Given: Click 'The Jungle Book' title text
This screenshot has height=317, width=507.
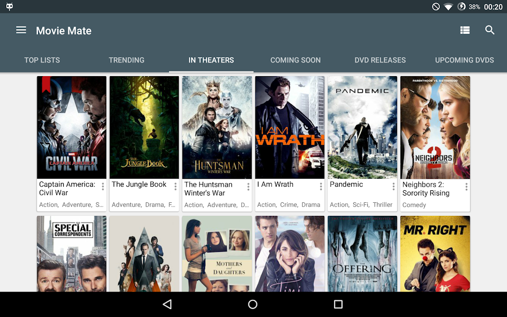Looking at the screenshot, I should 139,185.
